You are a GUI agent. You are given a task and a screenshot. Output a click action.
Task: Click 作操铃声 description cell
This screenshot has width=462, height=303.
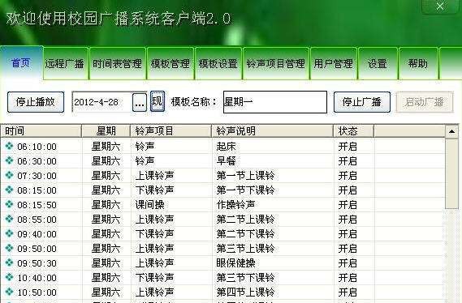[235, 204]
